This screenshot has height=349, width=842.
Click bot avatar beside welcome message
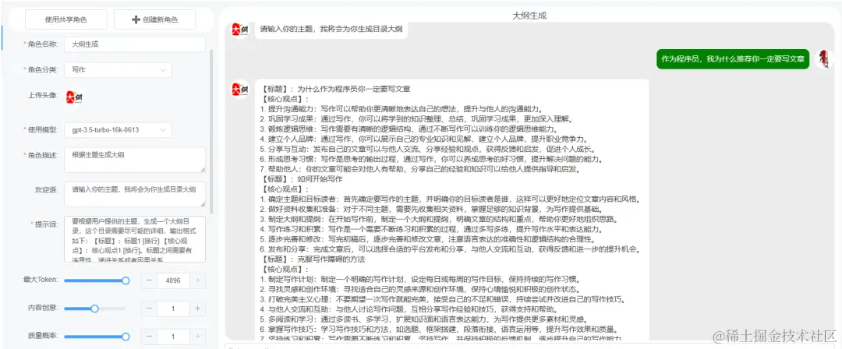[239, 30]
